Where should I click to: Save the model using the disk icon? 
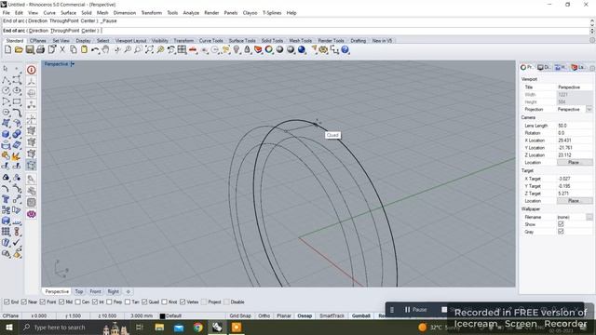tap(30, 49)
